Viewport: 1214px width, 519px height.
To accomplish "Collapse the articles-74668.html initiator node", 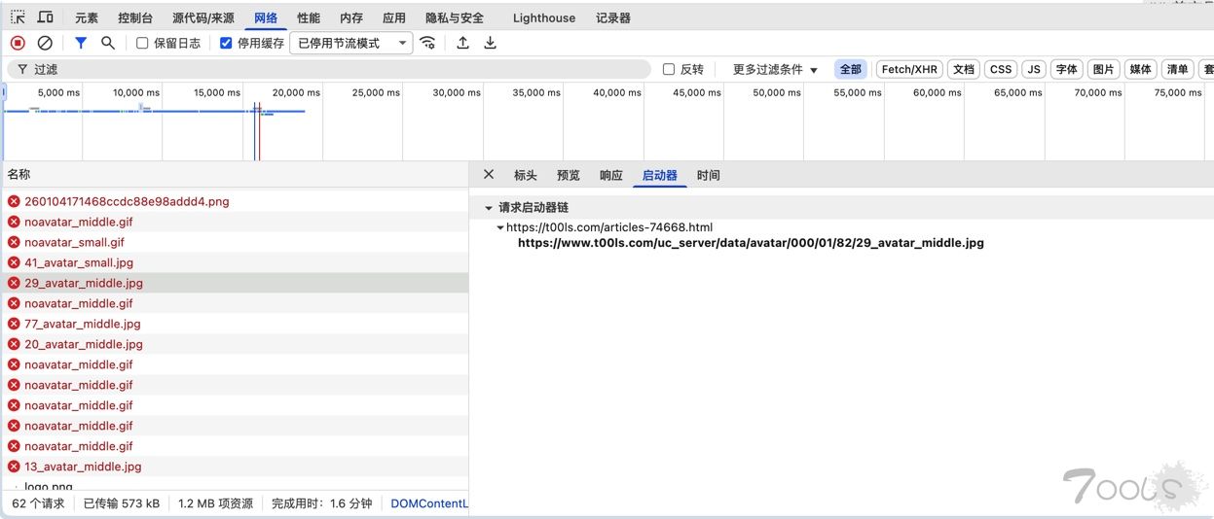I will (500, 227).
